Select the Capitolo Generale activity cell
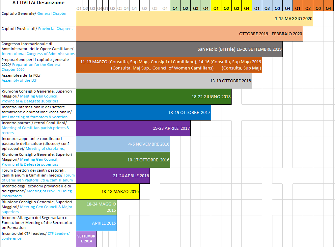Viewport: 335px width, 247px height. [38, 19]
